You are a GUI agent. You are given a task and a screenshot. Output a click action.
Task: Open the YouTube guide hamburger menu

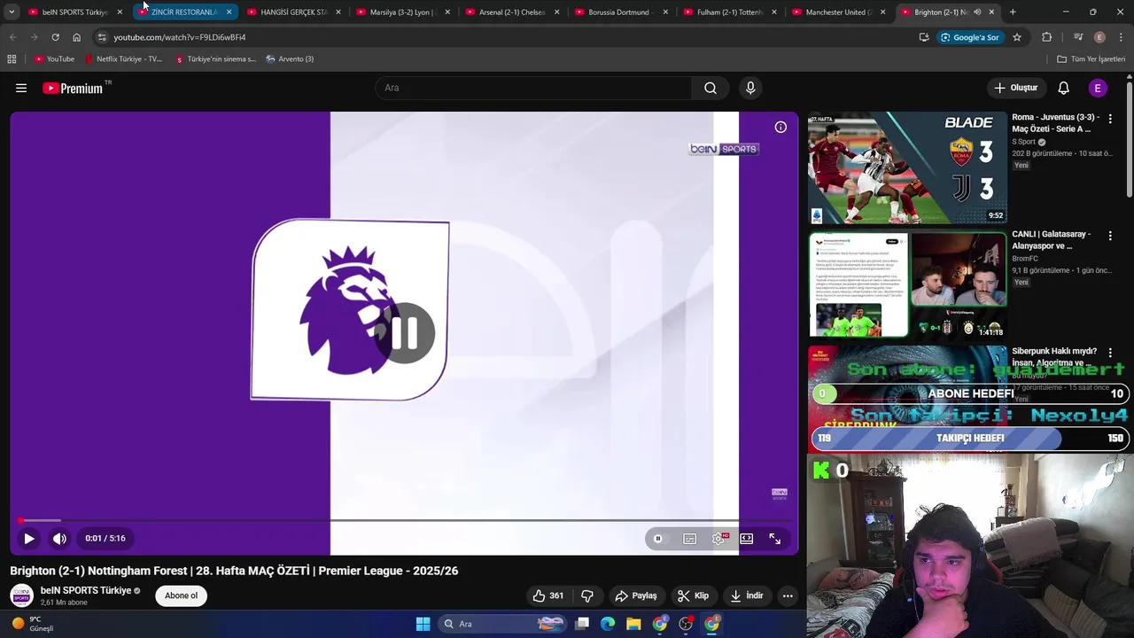click(21, 88)
